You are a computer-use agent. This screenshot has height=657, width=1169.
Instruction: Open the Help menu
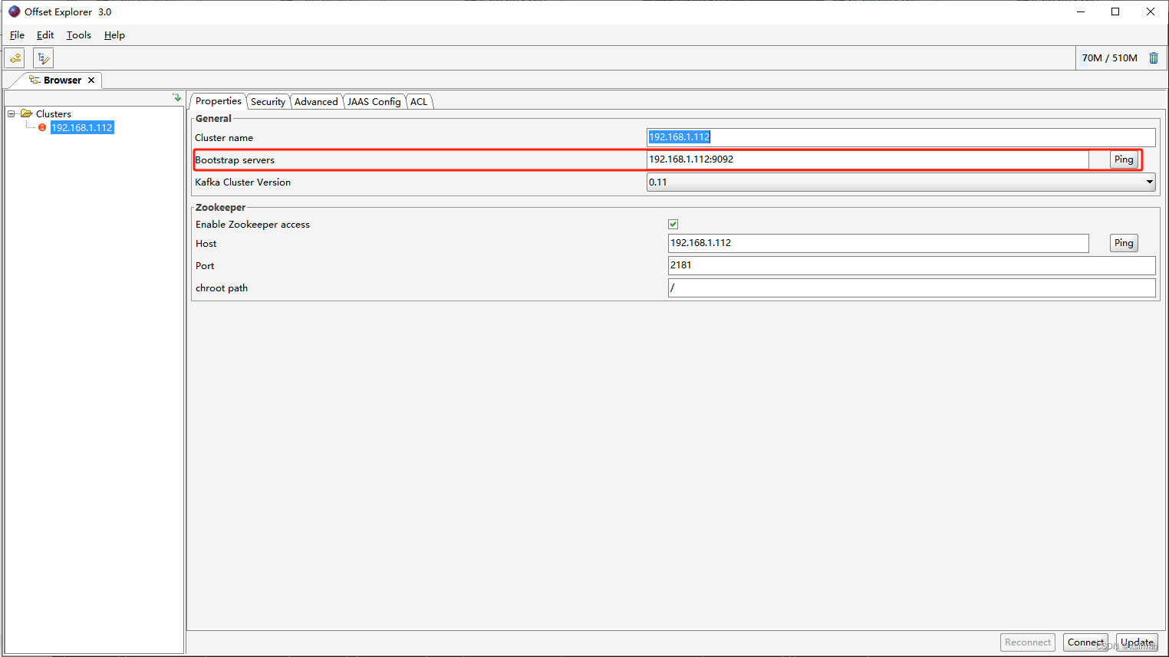click(x=114, y=35)
